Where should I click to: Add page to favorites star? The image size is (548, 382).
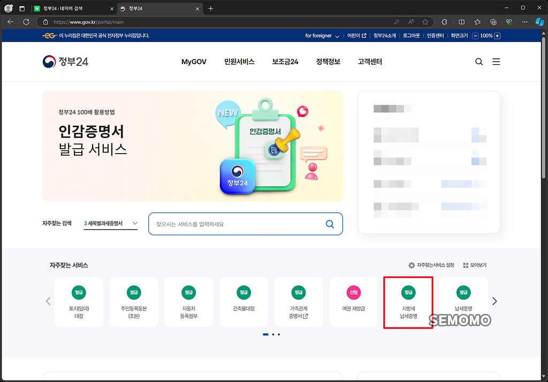click(425, 22)
